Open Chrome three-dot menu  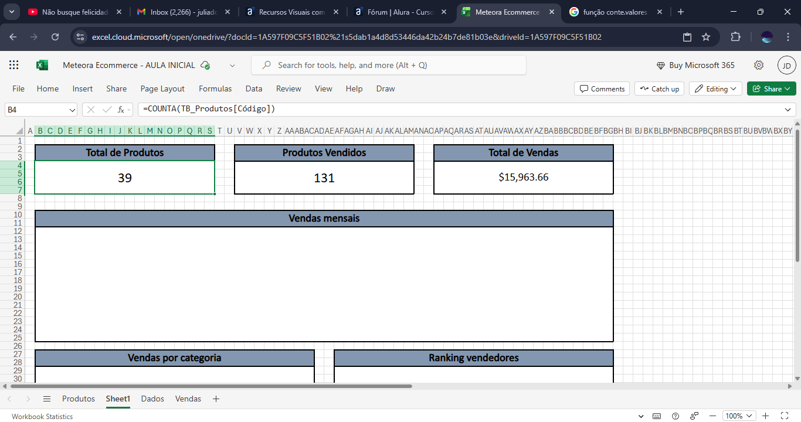788,37
